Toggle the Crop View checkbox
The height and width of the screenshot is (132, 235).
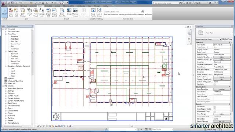[x=214, y=107]
